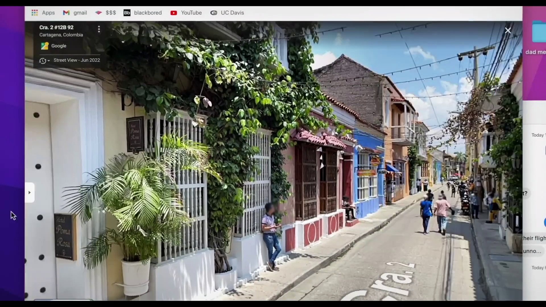Click the Google contributor link
Screen dimensions: 546x307
click(59, 46)
